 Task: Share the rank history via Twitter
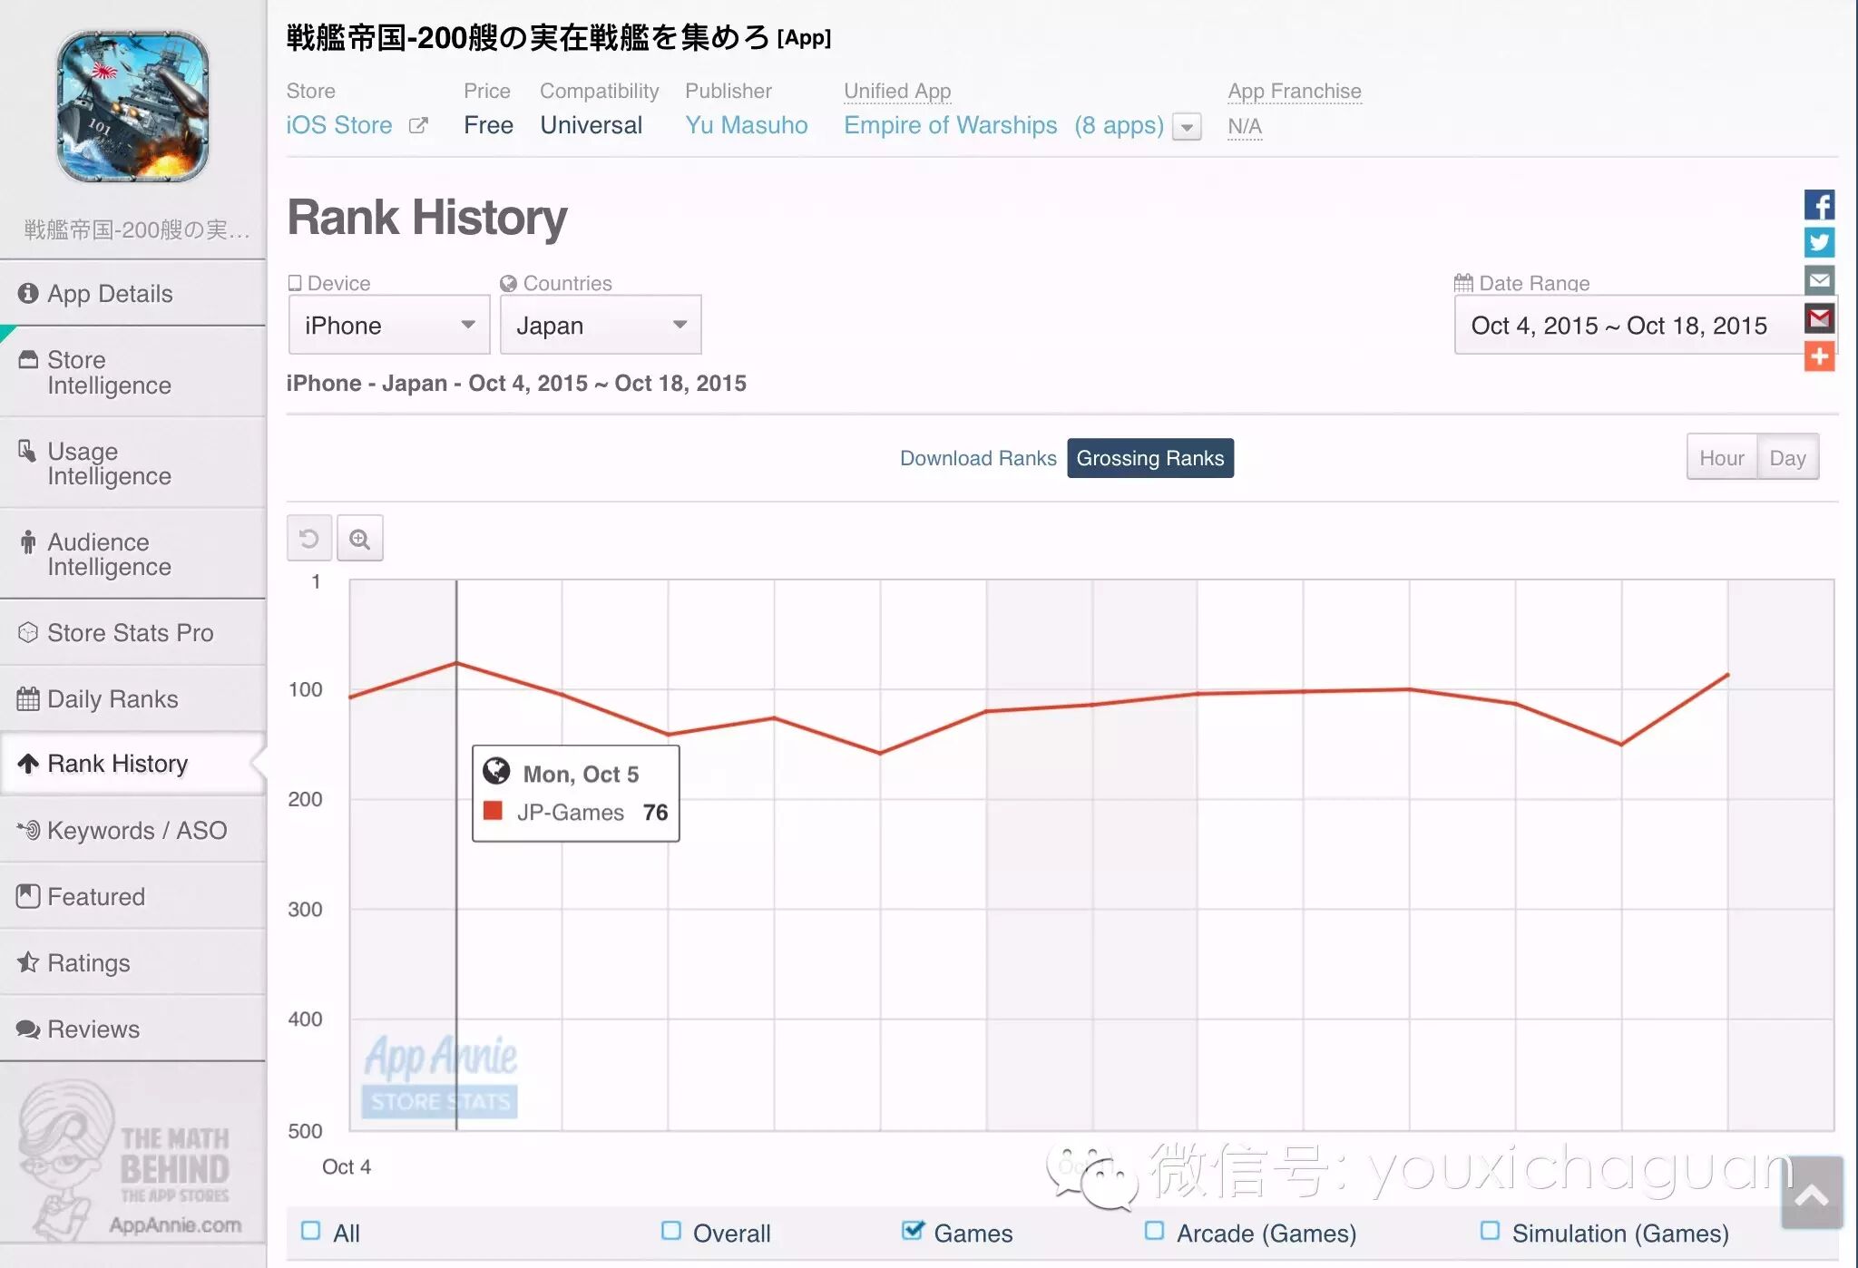[1820, 242]
